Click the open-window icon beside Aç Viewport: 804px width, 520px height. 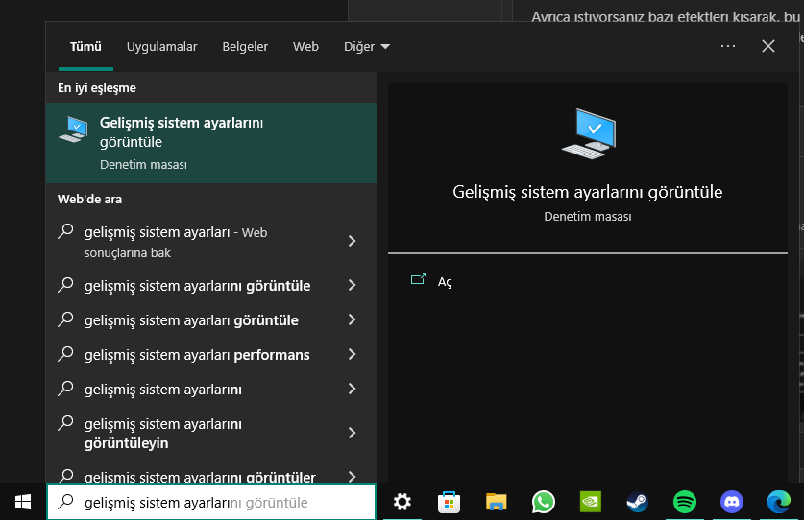tap(418, 279)
